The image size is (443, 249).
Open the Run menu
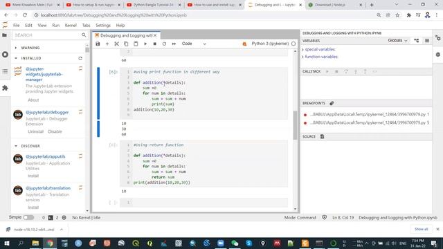click(55, 26)
